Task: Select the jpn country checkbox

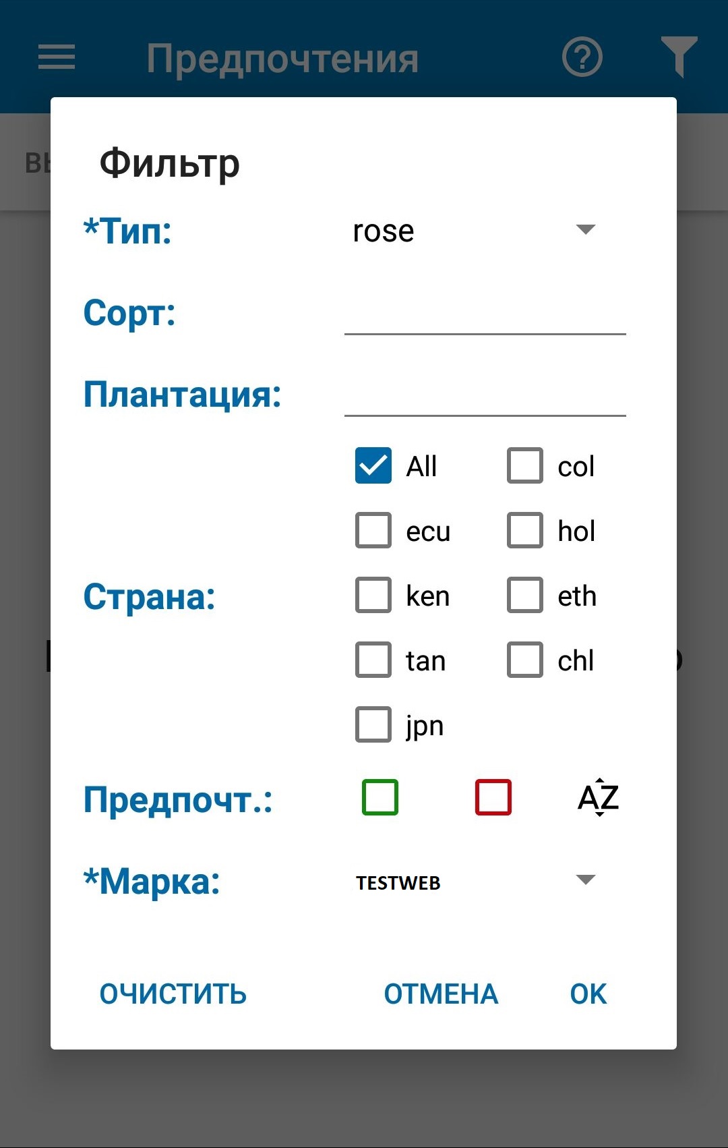Action: click(373, 725)
